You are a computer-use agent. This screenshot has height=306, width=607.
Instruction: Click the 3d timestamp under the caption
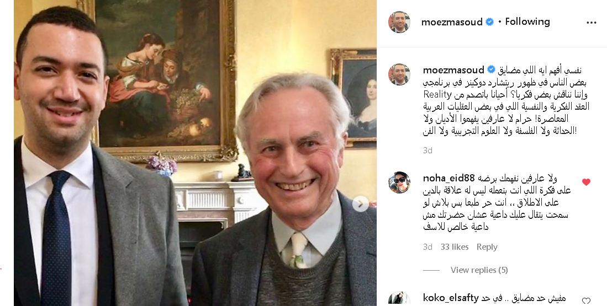[427, 151]
